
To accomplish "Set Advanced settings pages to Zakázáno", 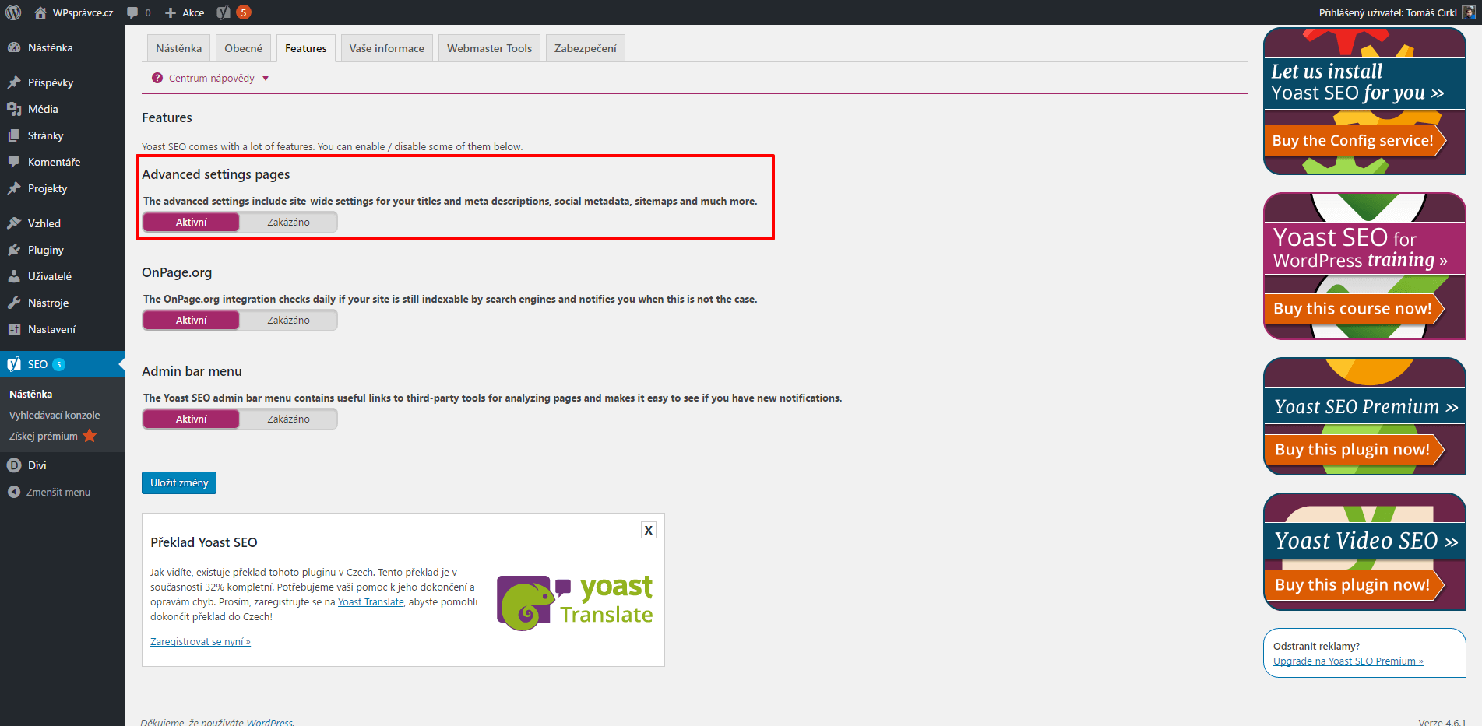I will pos(288,223).
